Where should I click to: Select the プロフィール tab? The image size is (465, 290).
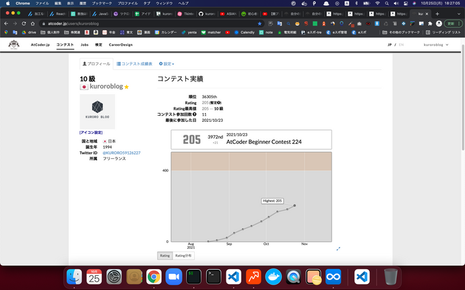[x=96, y=64]
